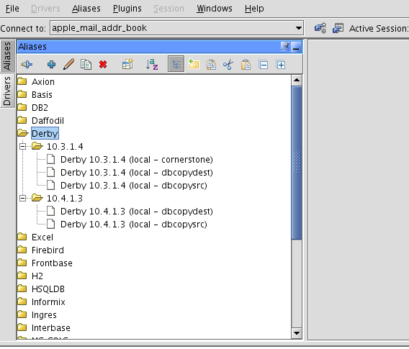Click the Copy to paste buffer icon

211,64
